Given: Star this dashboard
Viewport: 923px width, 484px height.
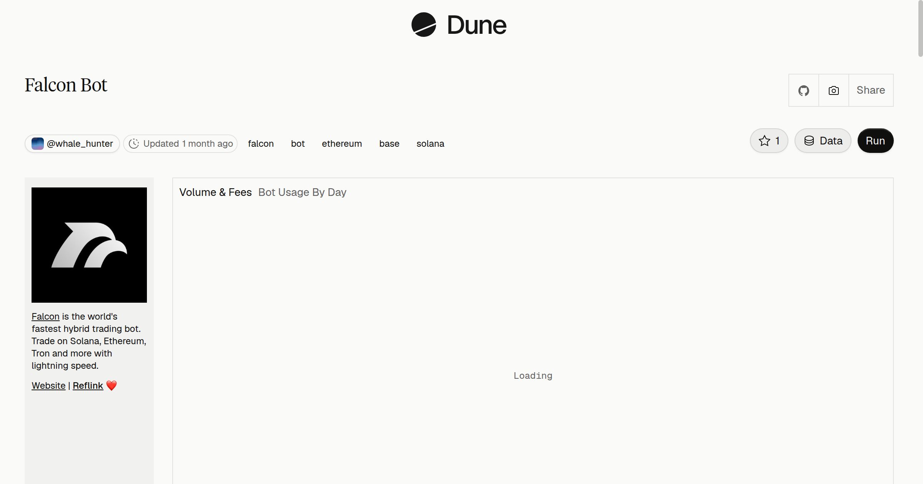Looking at the screenshot, I should pyautogui.click(x=769, y=141).
